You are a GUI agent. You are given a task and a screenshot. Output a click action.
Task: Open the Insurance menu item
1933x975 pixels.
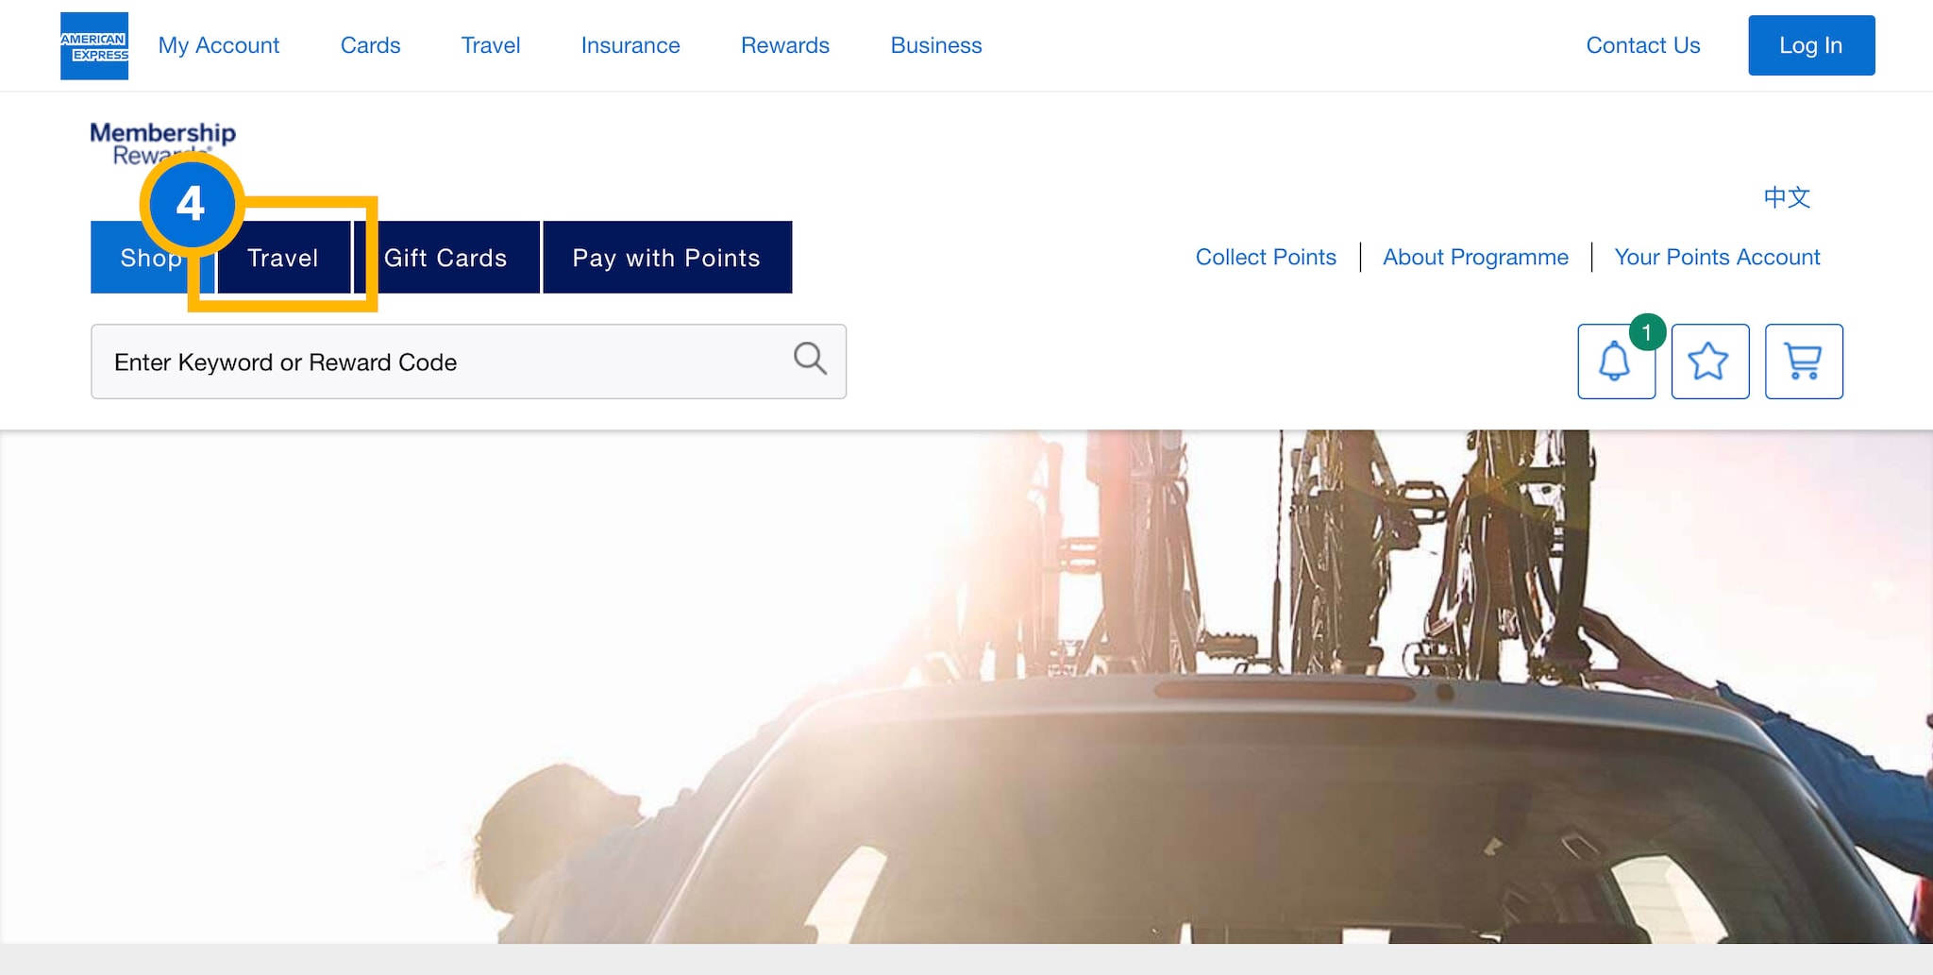tap(630, 45)
